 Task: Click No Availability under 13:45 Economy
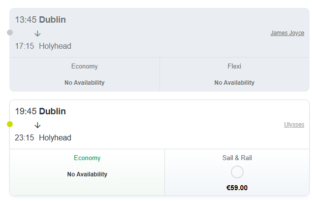tap(84, 83)
